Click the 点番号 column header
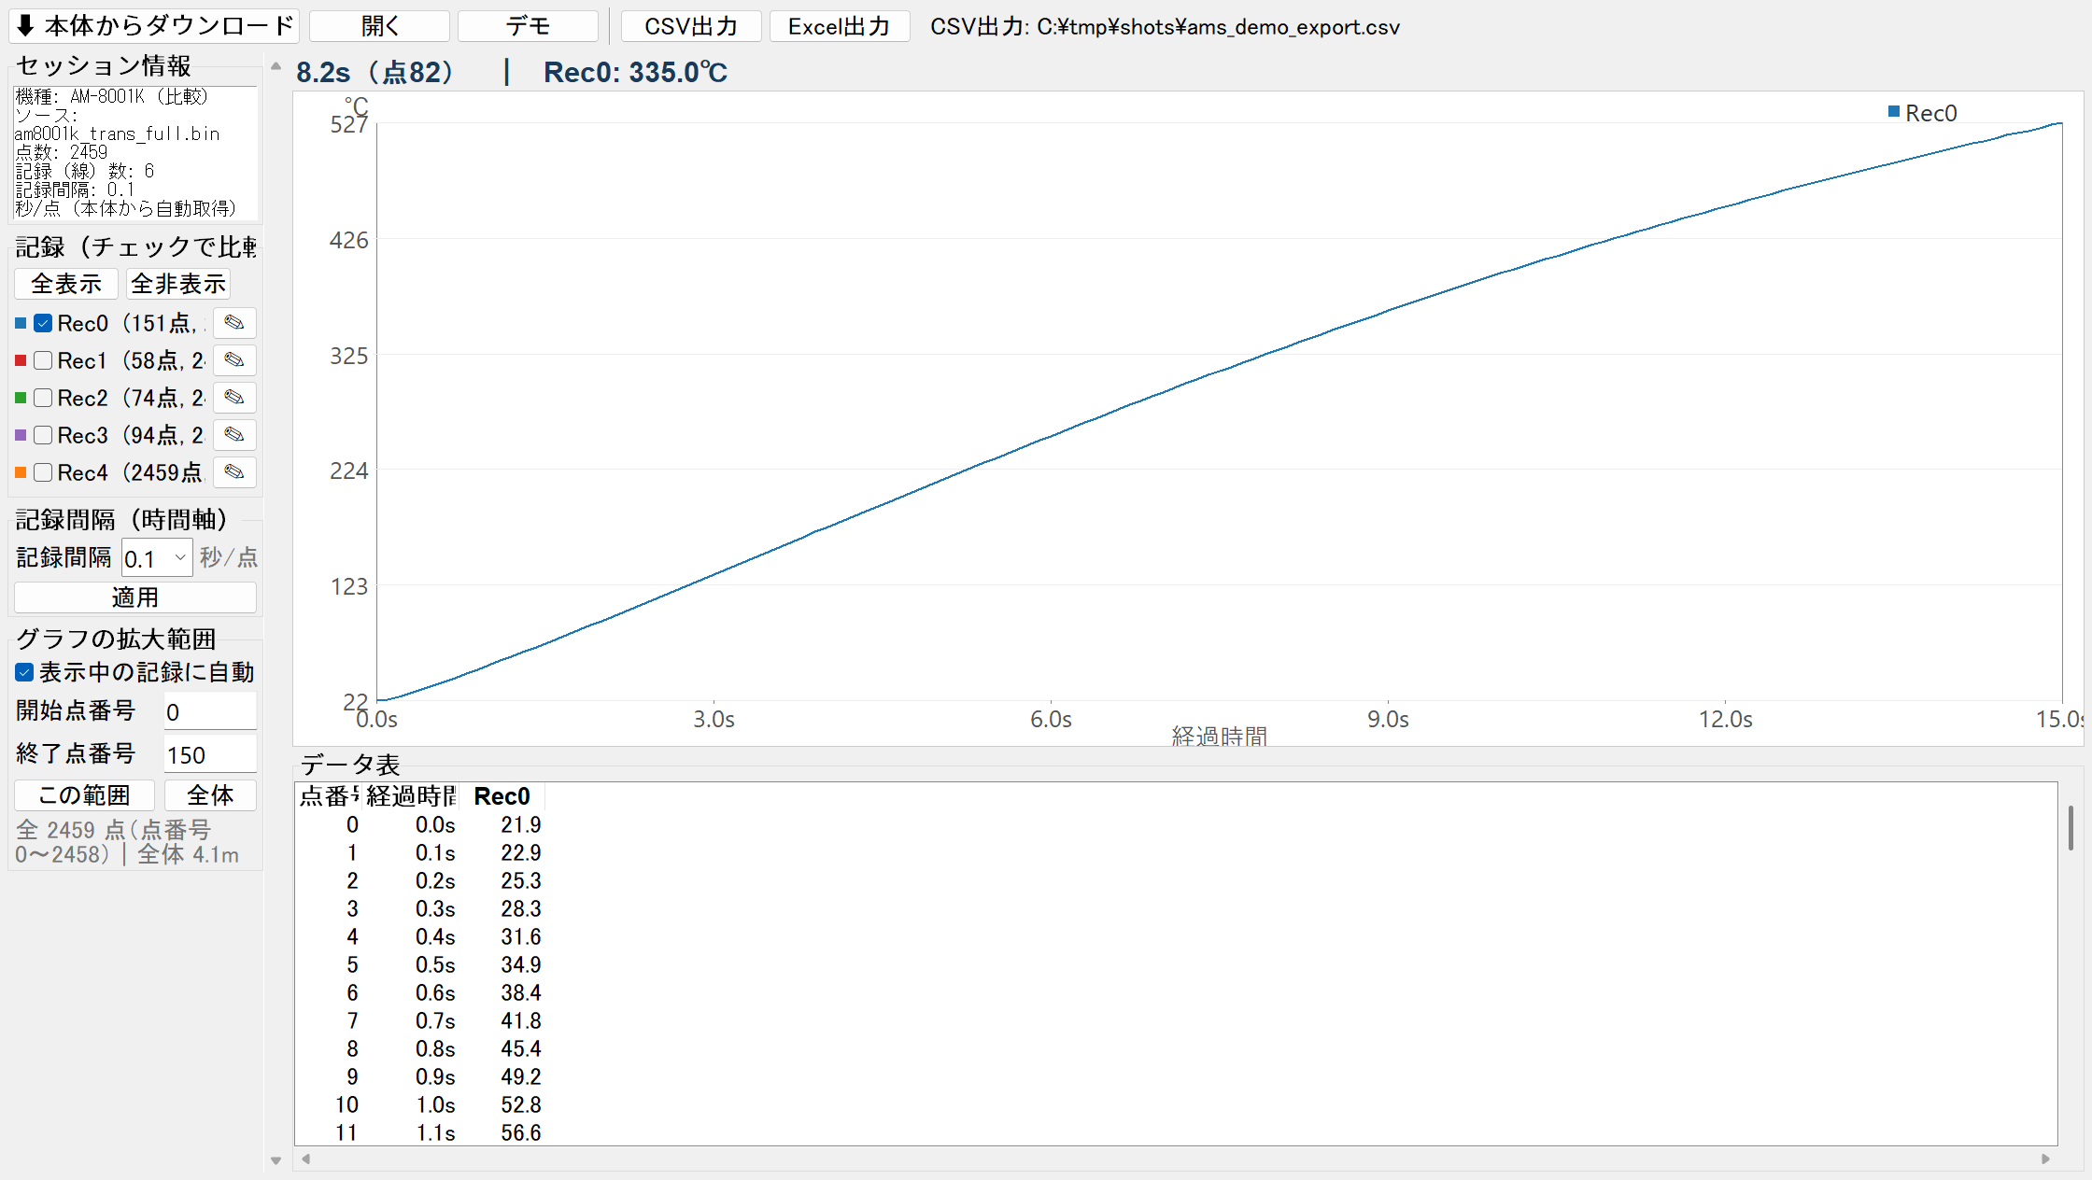2092x1180 pixels. tap(329, 796)
